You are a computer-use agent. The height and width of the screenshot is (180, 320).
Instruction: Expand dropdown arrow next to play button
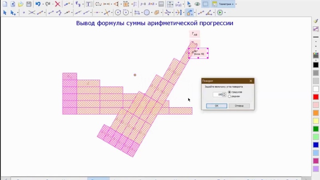(224, 13)
